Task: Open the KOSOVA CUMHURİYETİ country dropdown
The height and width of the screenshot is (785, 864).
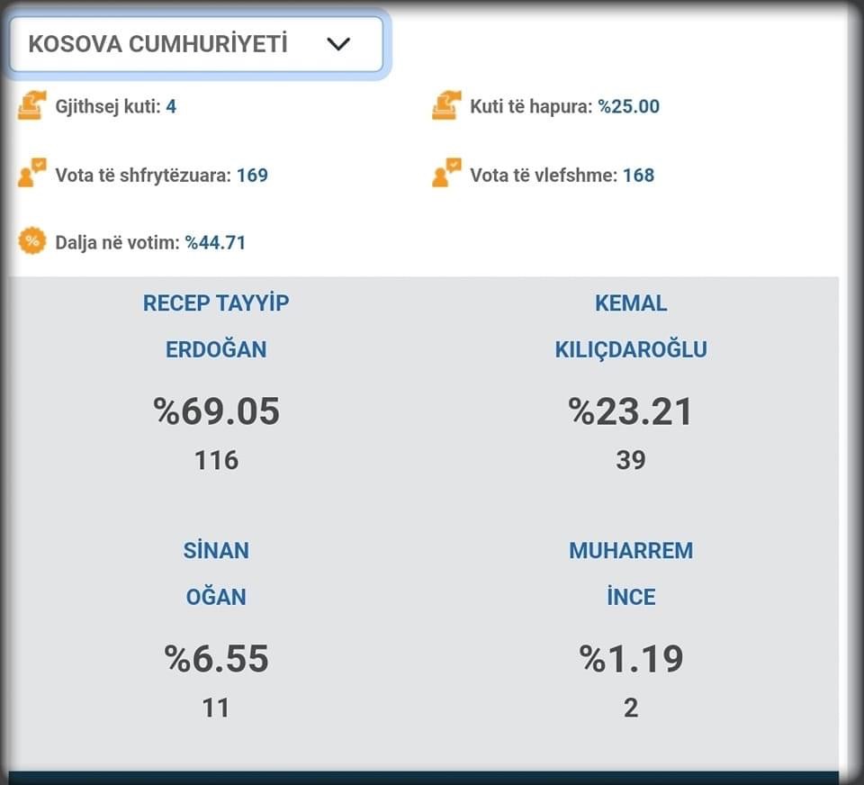Action: pos(196,44)
